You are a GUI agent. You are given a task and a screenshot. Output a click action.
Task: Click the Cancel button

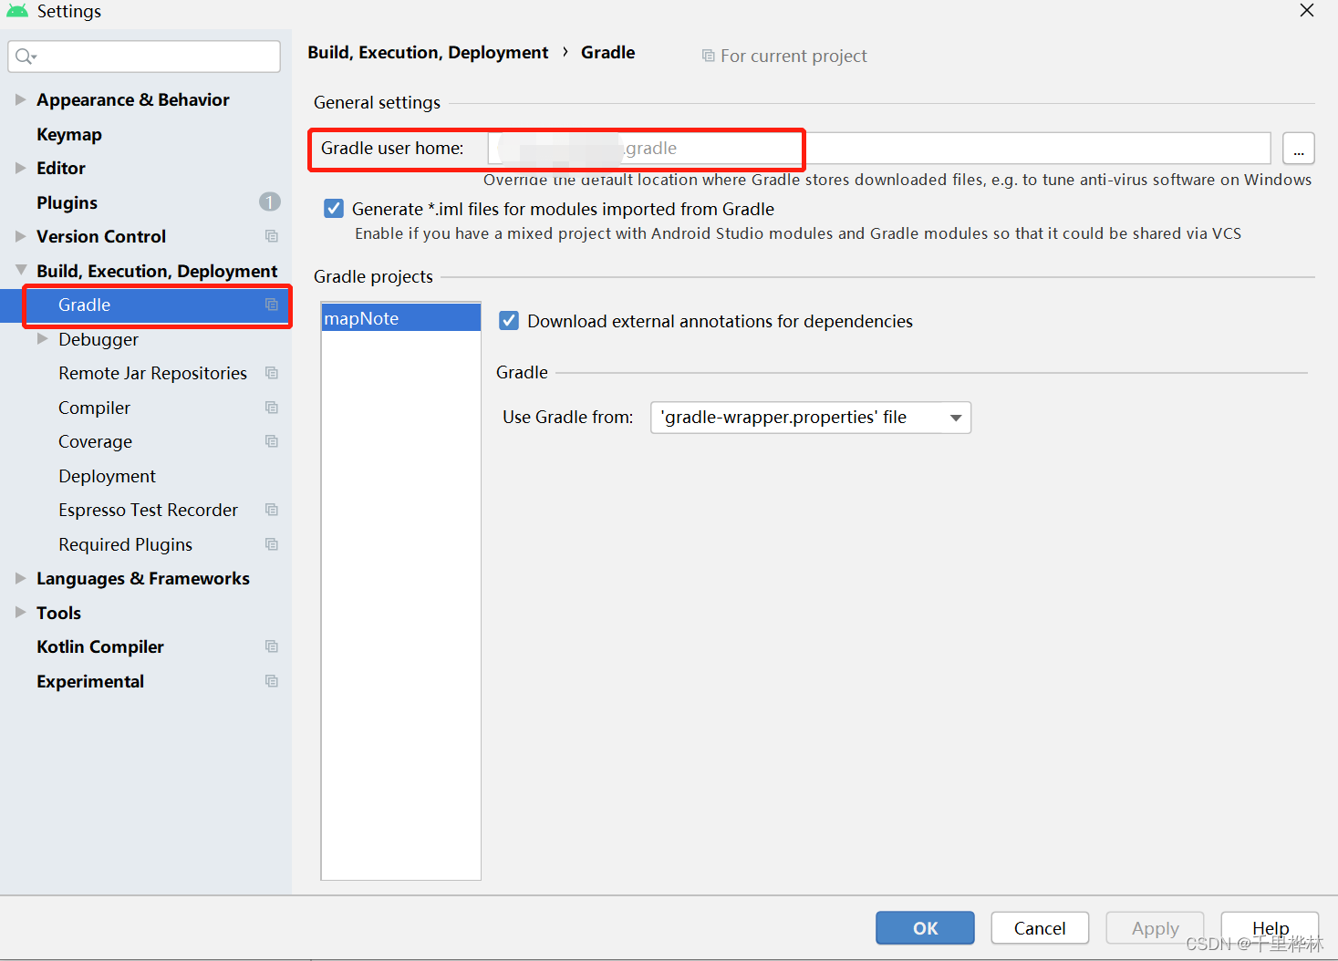coord(1040,928)
